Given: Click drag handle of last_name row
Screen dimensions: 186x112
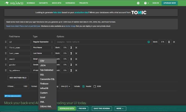Looking at the screenshot, I should 6,53.
